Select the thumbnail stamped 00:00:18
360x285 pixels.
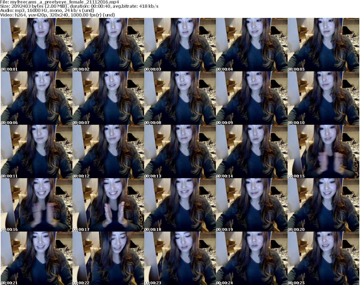click(180, 205)
